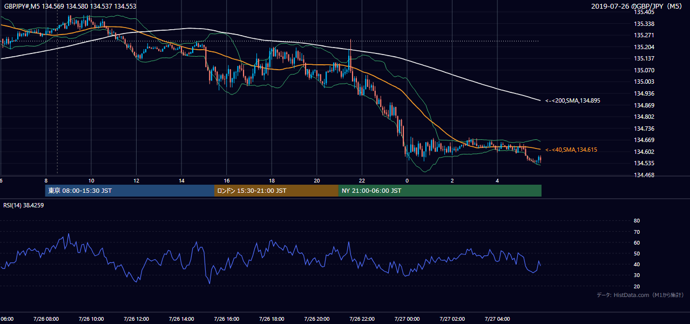Viewport: 690px width, 324px height.
Task: Click the 7/26 08:00 date label
Action: pyautogui.click(x=45, y=319)
